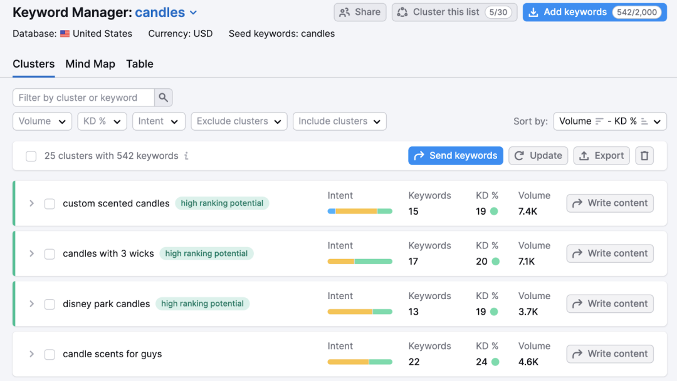The width and height of the screenshot is (677, 381).
Task: Click the 'Seed keywords: candles' text
Action: 281,34
